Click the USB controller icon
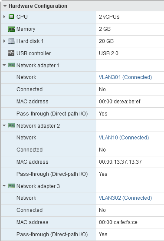This screenshot has width=164, height=241. pos(11,53)
